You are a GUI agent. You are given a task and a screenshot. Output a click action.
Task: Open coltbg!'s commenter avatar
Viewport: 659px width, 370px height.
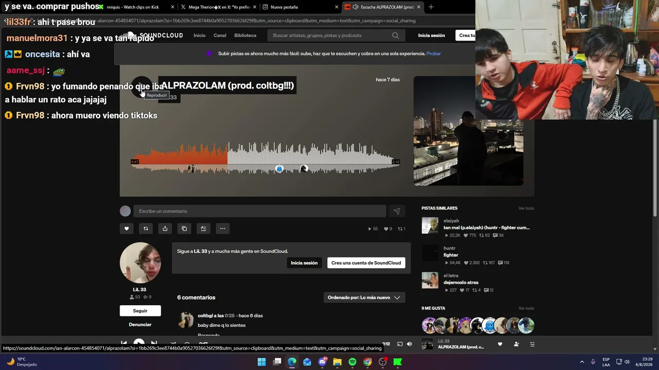[x=185, y=320]
